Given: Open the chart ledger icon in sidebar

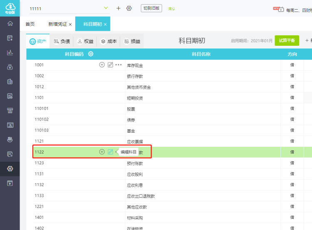Looking at the screenshot, I should tap(10, 52).
